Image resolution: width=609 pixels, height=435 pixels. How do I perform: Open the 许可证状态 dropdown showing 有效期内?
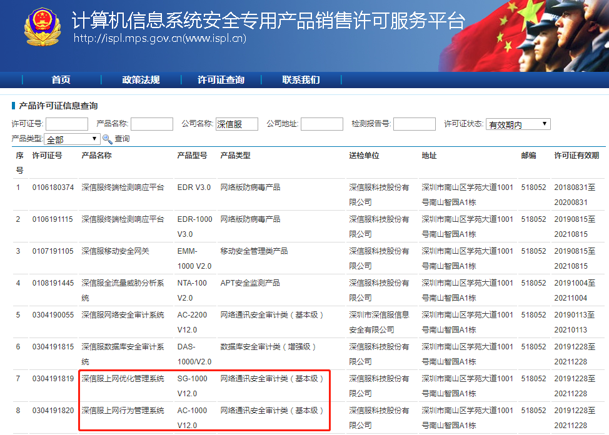click(x=518, y=124)
